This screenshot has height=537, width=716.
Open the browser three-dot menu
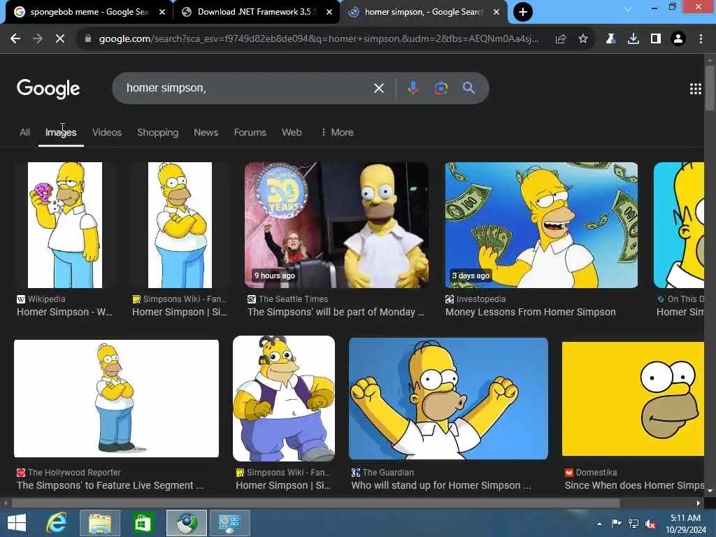coord(701,39)
